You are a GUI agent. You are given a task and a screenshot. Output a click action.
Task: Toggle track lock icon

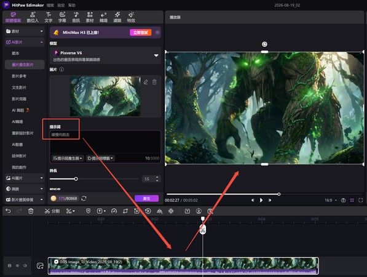pos(10,265)
